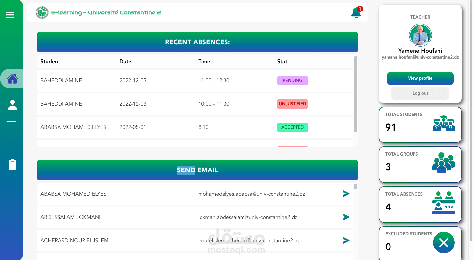473x260 pixels.
Task: Click the Log out button
Action: [x=420, y=93]
